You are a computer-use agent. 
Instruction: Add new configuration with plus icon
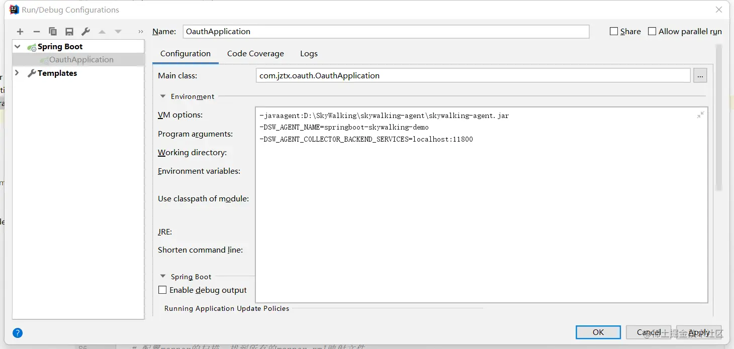20,32
